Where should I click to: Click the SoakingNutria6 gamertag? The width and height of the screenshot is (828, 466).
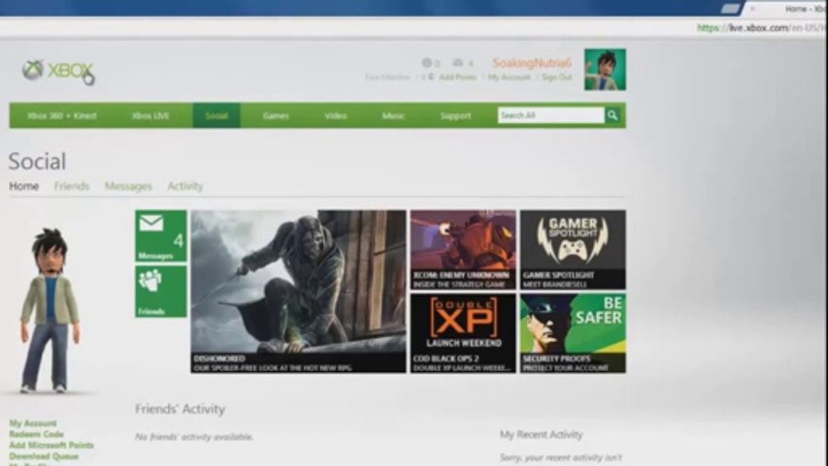click(x=532, y=63)
